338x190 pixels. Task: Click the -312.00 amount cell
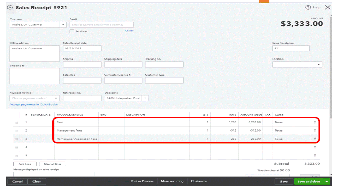(x=250, y=130)
